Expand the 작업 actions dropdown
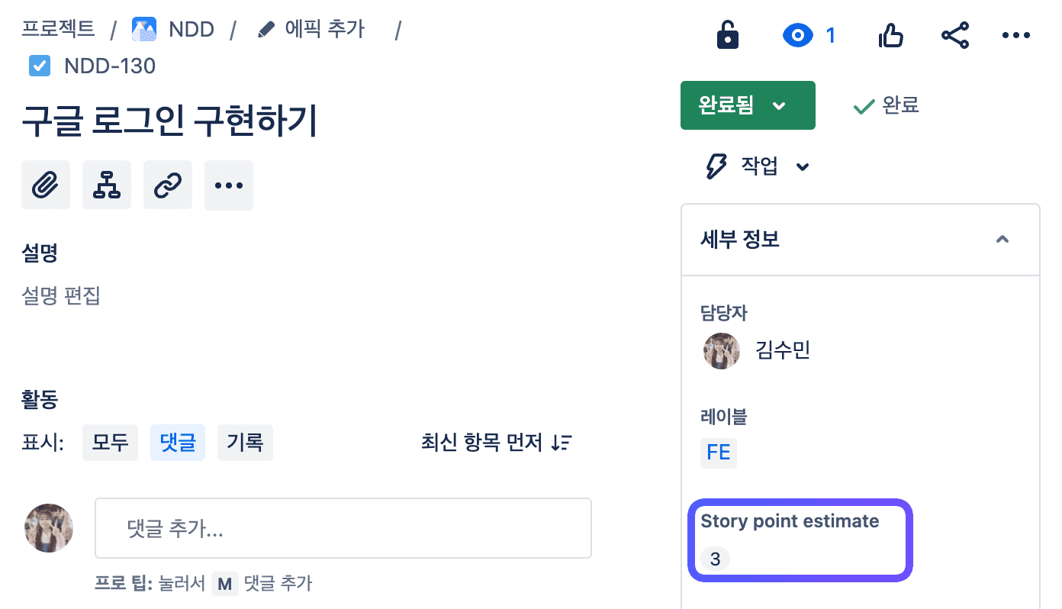Viewport: 1062px width, 609px height. click(758, 166)
